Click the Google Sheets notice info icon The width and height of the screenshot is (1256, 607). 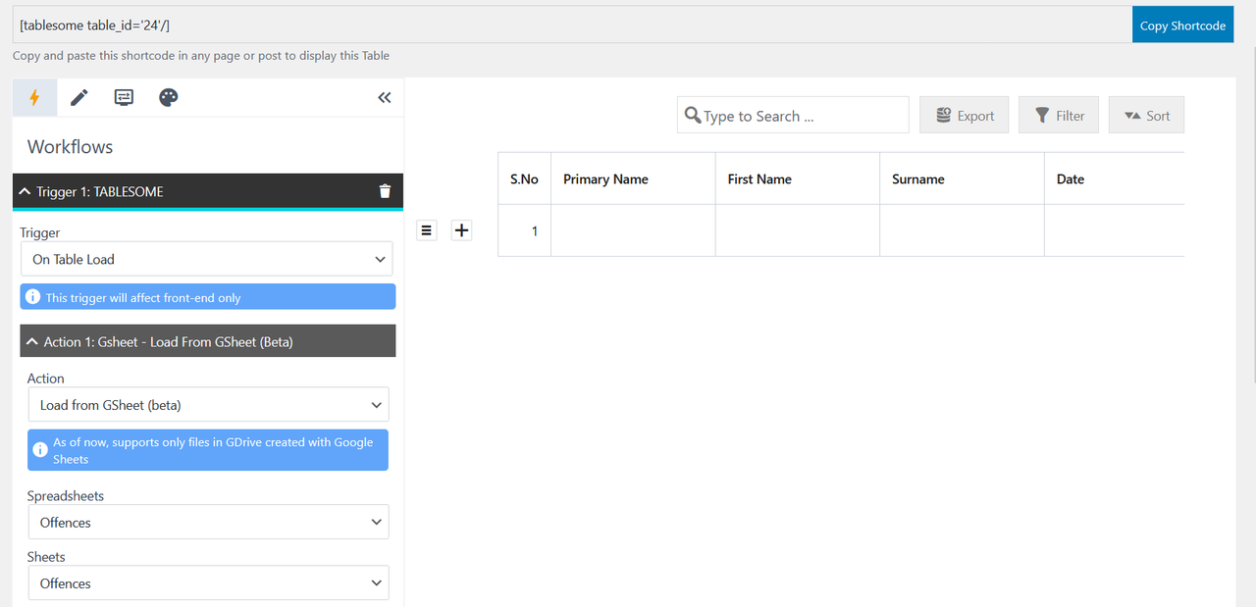pyautogui.click(x=40, y=450)
